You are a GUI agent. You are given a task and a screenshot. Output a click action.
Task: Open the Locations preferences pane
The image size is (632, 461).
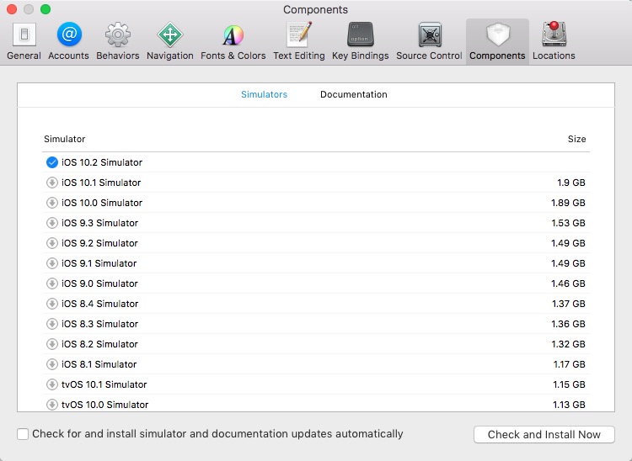[x=554, y=41]
